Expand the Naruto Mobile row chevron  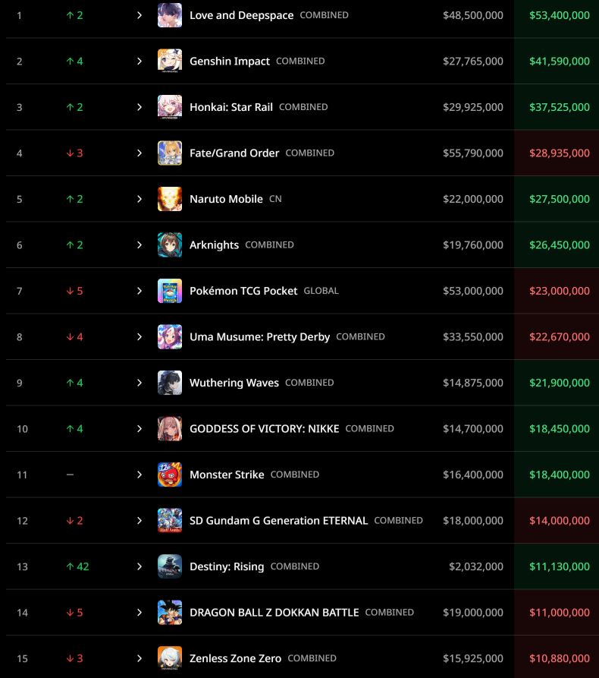[x=139, y=199]
